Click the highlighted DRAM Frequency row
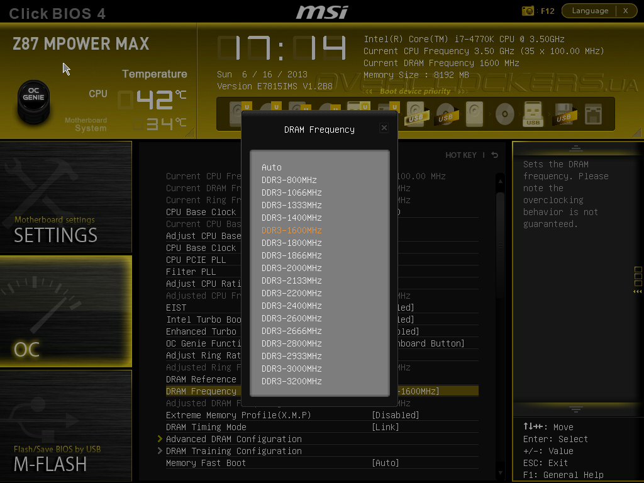 coord(322,391)
